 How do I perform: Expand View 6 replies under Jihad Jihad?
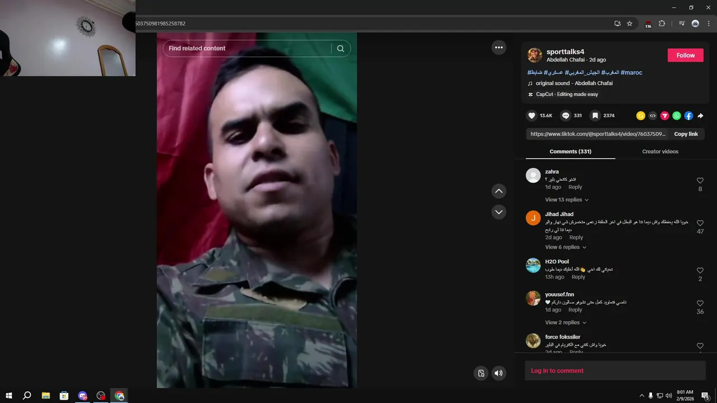click(566, 247)
